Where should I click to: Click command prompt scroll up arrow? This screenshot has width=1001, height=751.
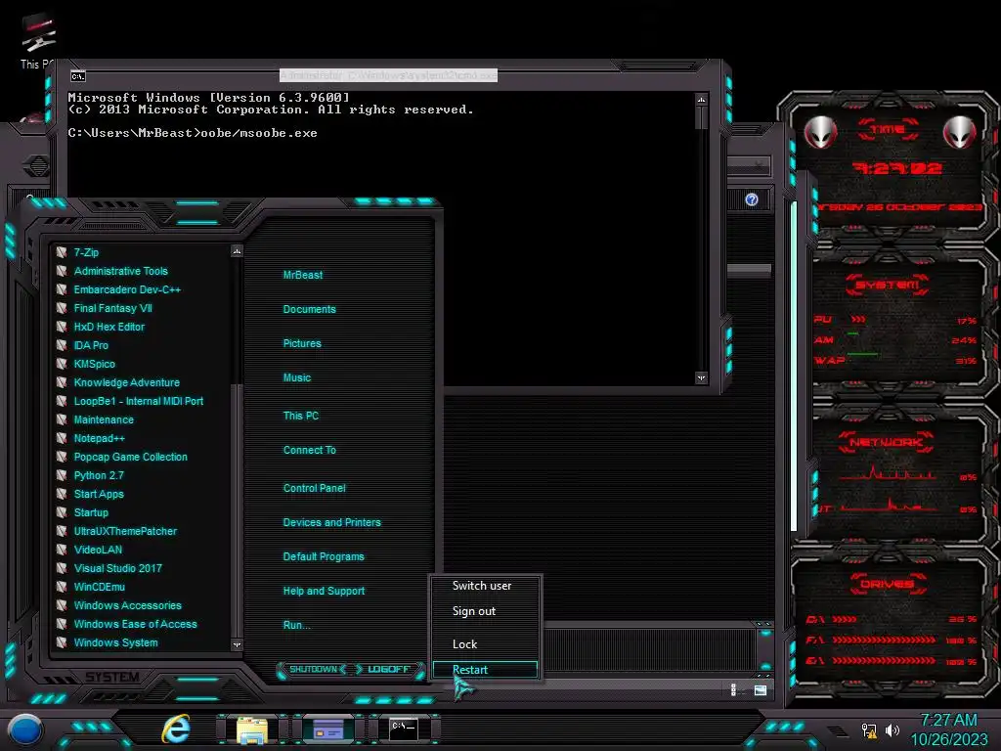pos(702,100)
